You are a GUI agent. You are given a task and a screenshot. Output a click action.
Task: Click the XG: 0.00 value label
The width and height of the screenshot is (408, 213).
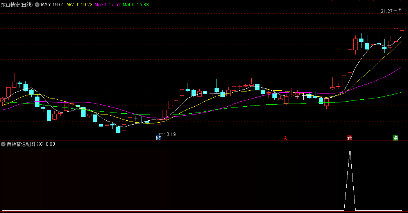pos(46,144)
